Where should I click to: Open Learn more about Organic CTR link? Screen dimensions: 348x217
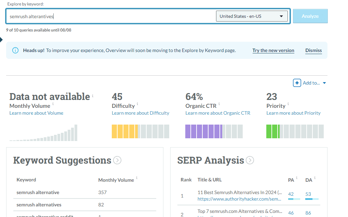point(218,113)
